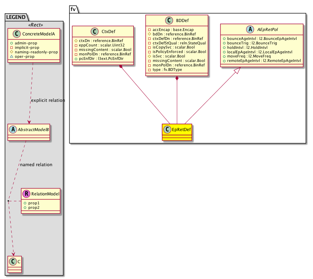Click the blue triangle beside oper-prop
The image size is (313, 279).
(x=11, y=56)
